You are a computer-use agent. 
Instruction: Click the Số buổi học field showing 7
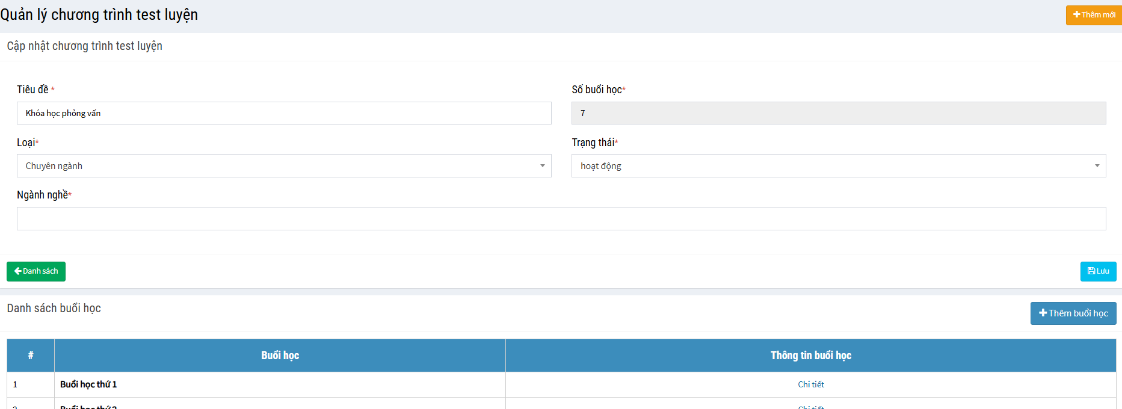click(x=838, y=113)
